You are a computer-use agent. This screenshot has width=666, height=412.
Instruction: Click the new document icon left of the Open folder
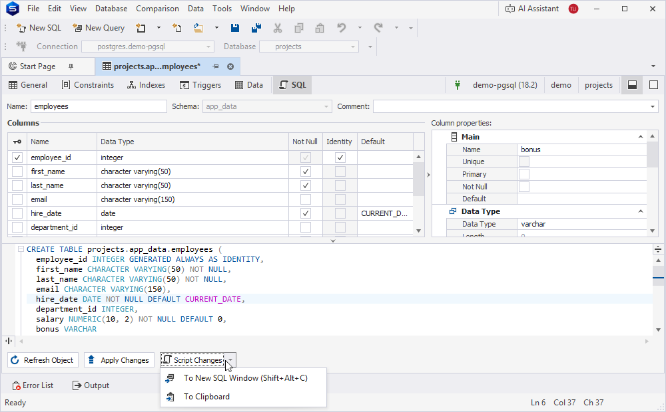pyautogui.click(x=177, y=28)
